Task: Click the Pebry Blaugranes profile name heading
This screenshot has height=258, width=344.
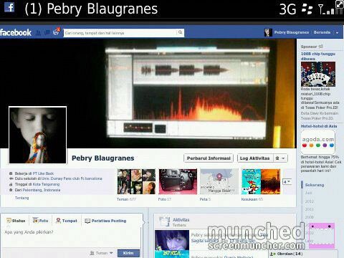Action: (x=103, y=158)
